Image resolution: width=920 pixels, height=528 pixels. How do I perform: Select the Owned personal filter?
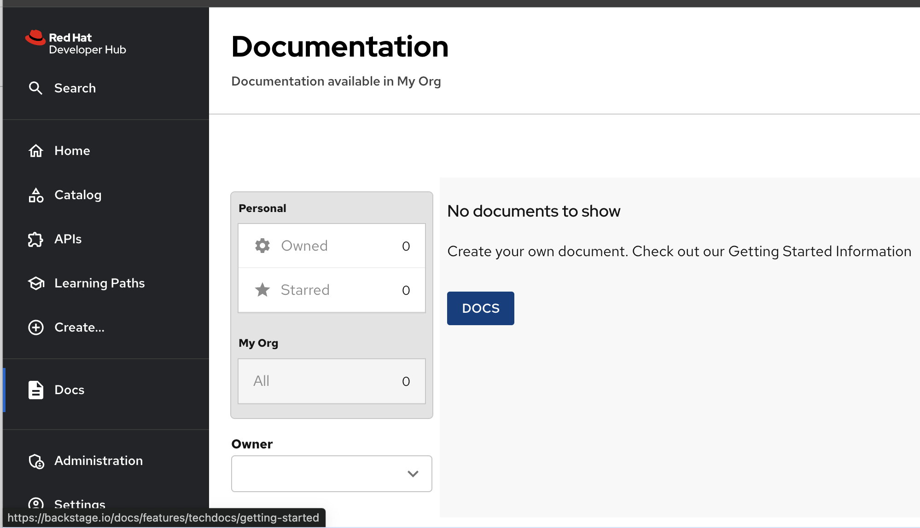pyautogui.click(x=332, y=246)
